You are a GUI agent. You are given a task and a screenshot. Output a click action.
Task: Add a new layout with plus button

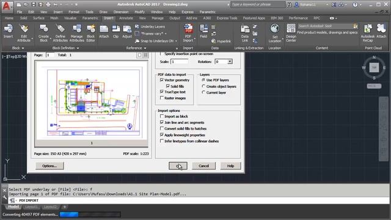point(65,207)
